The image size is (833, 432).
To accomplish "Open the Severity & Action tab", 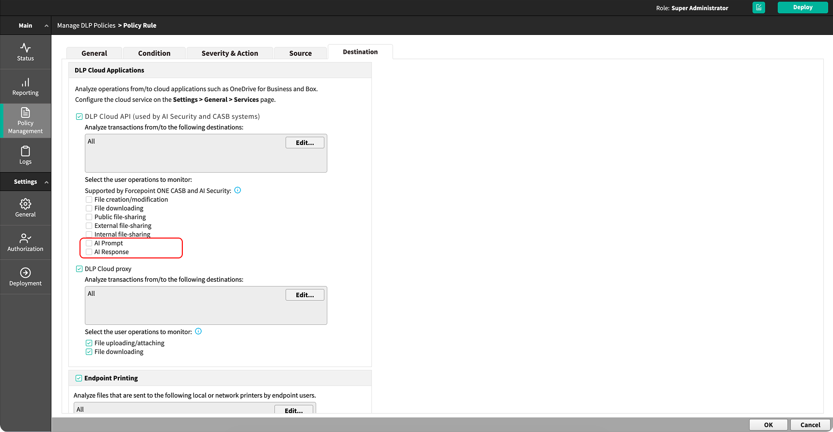I will tap(230, 53).
